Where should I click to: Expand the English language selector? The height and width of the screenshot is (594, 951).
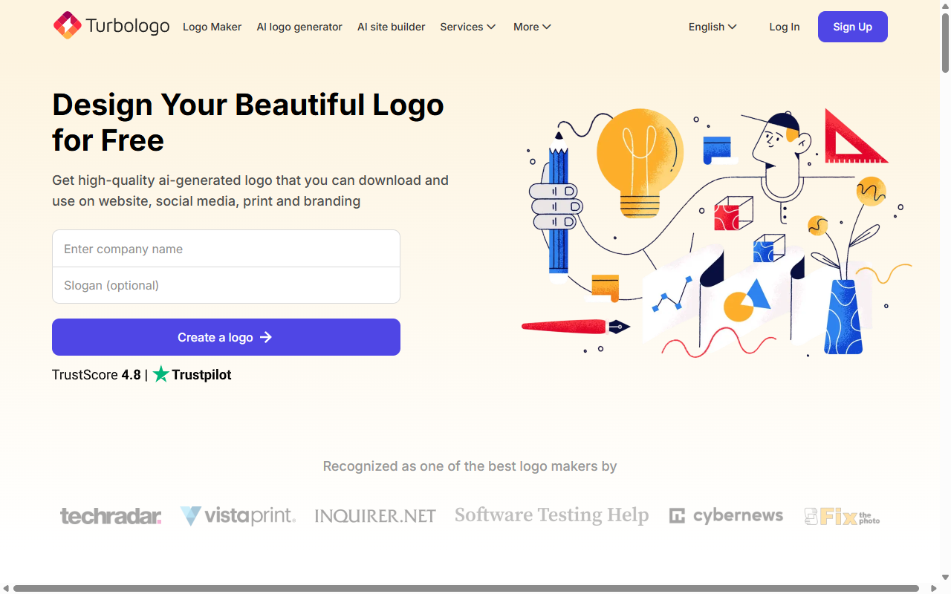point(712,27)
